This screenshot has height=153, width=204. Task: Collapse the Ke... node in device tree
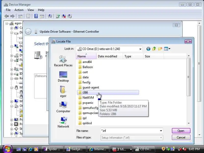click(x=11, y=79)
